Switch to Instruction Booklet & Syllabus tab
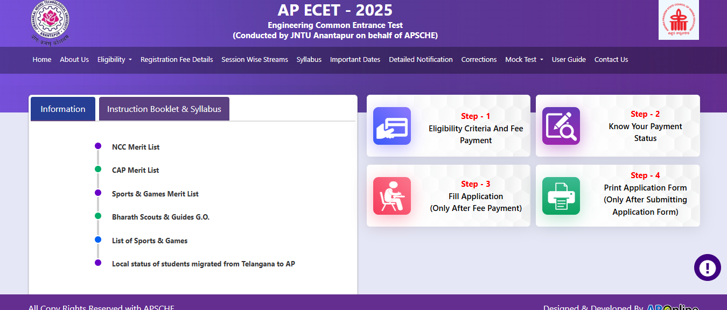This screenshot has width=727, height=310. pos(164,109)
